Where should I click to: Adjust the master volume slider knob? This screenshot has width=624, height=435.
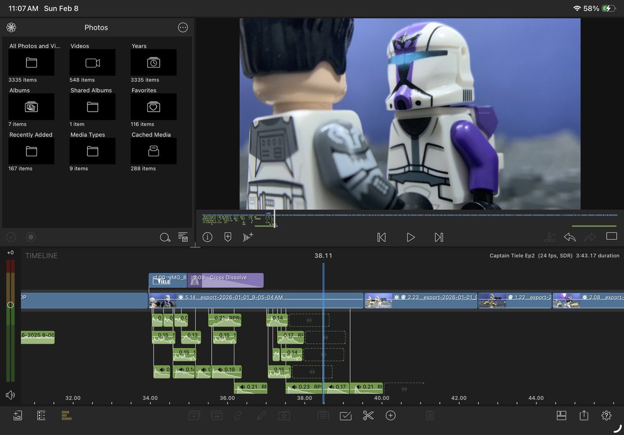tap(10, 305)
